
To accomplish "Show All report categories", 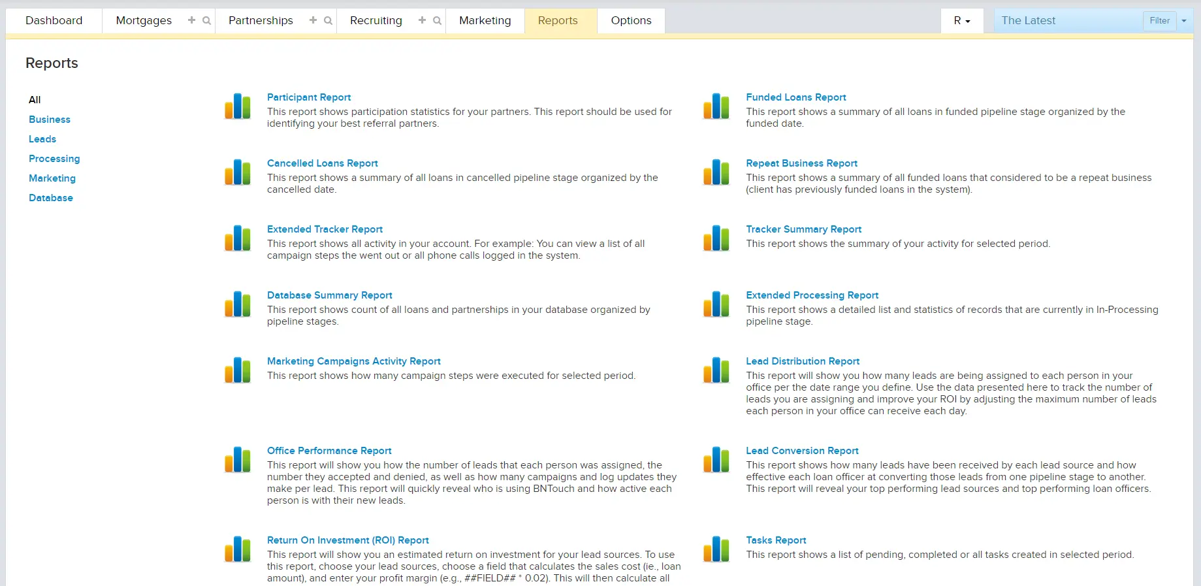I will point(35,100).
